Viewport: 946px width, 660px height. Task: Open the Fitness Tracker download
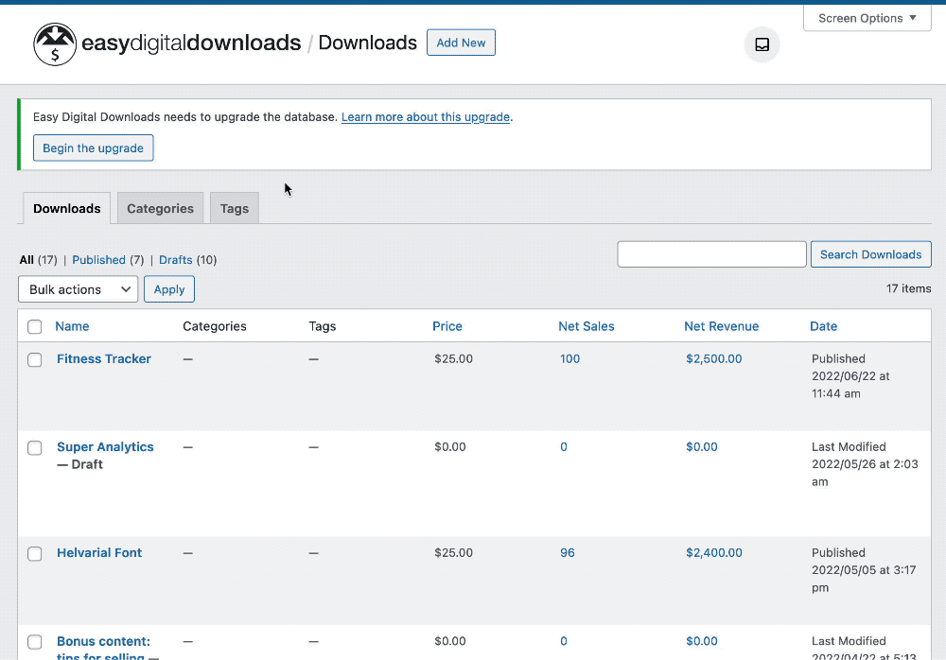pyautogui.click(x=103, y=359)
